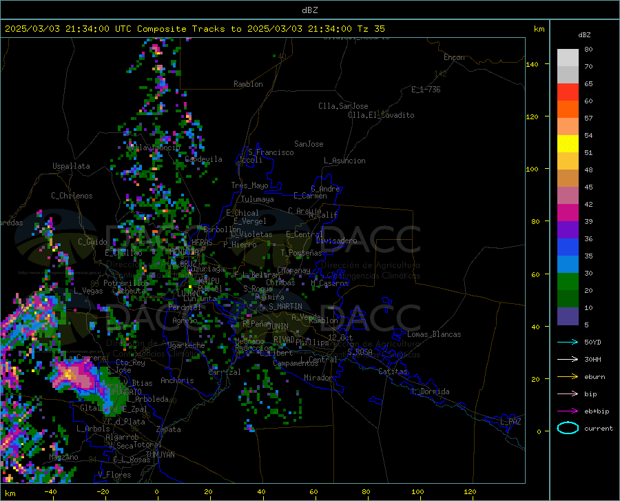Pick the light blue 30-35 dBZ swatch

pos(568,265)
